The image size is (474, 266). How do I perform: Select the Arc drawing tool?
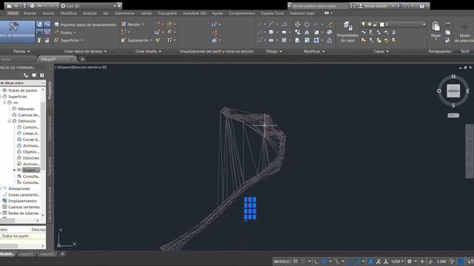tap(272, 24)
